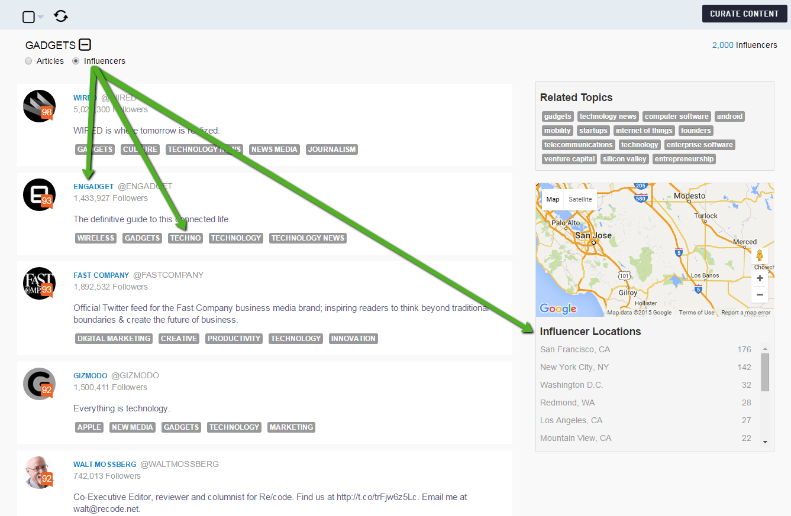
Task: Click the Gizmodo profile avatar
Action: pyautogui.click(x=39, y=384)
